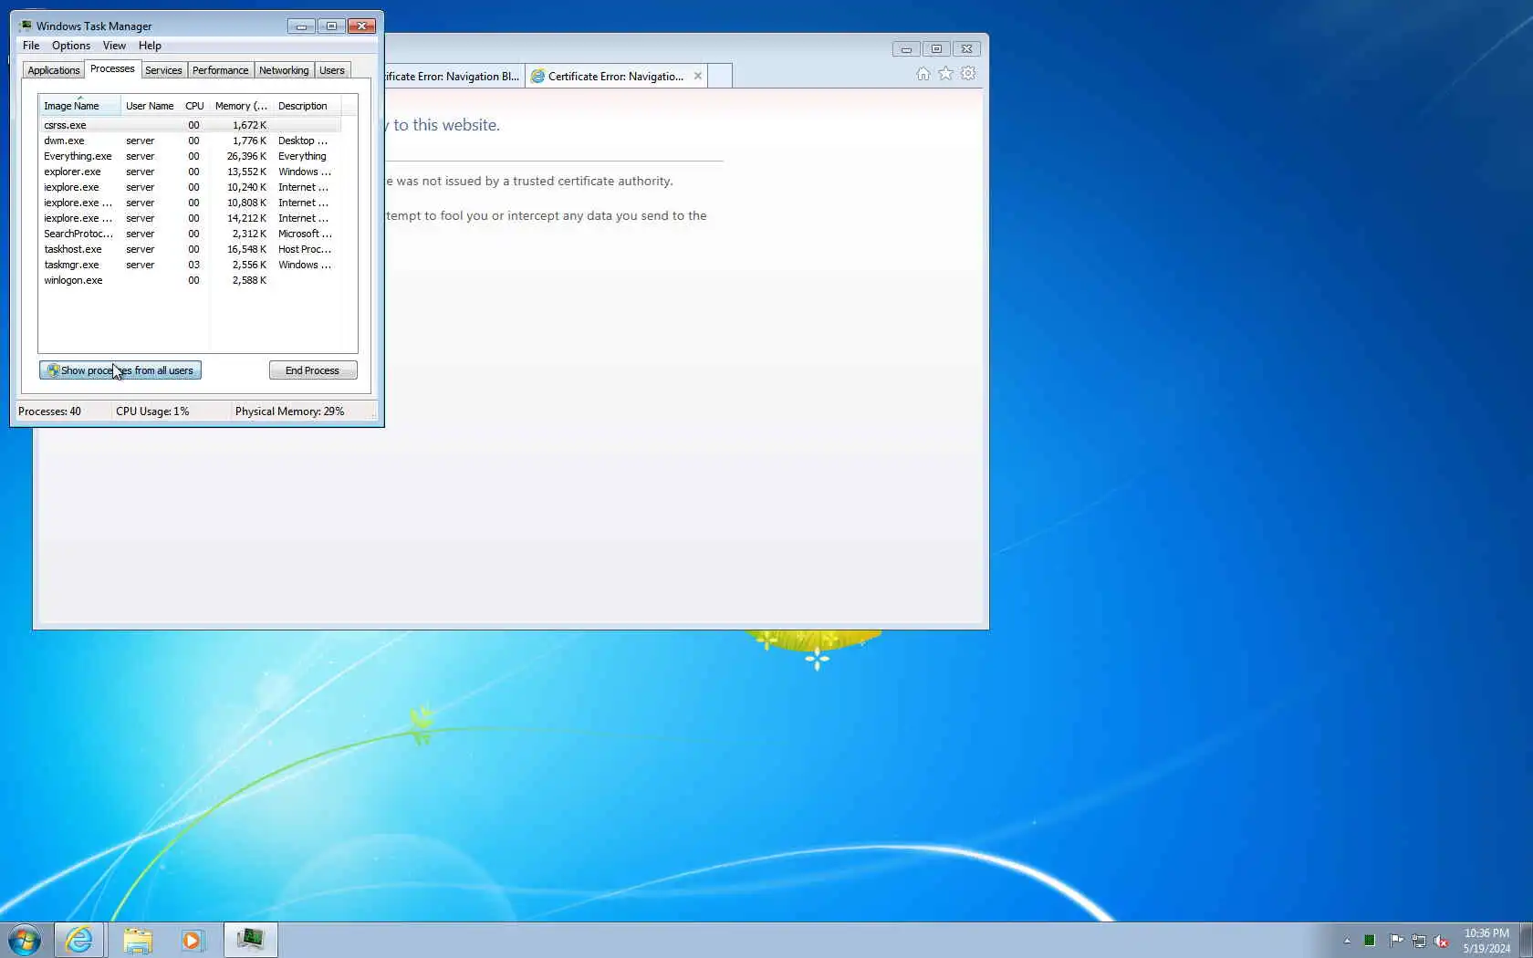Maximize the Windows Task Manager window
Viewport: 1533px width, 958px height.
tap(331, 26)
